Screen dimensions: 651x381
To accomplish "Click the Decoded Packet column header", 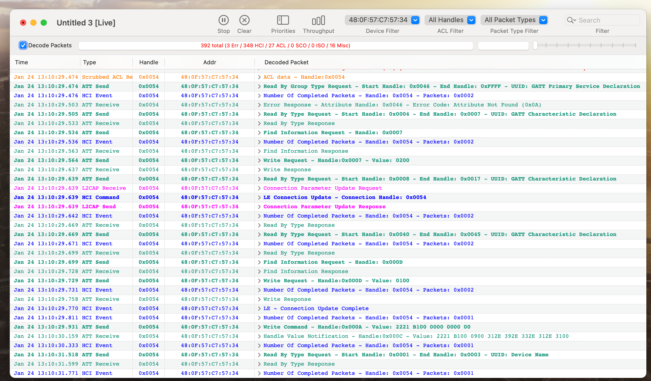I will point(286,62).
